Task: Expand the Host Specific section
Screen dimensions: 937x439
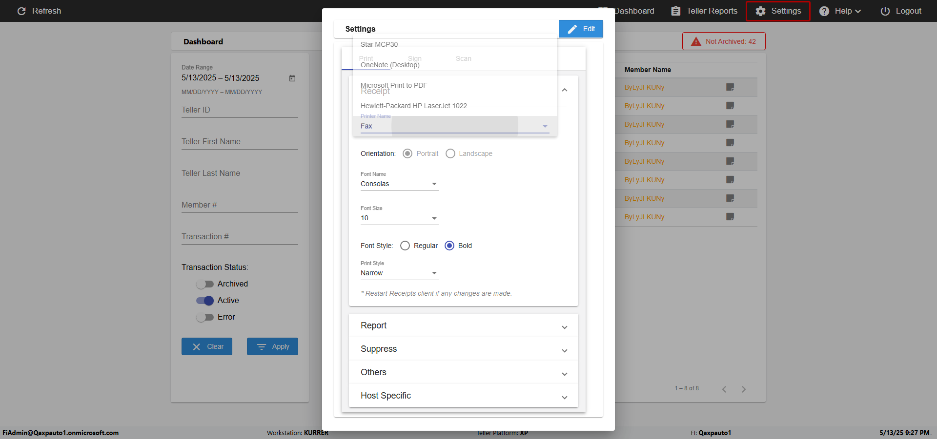Action: click(x=464, y=396)
